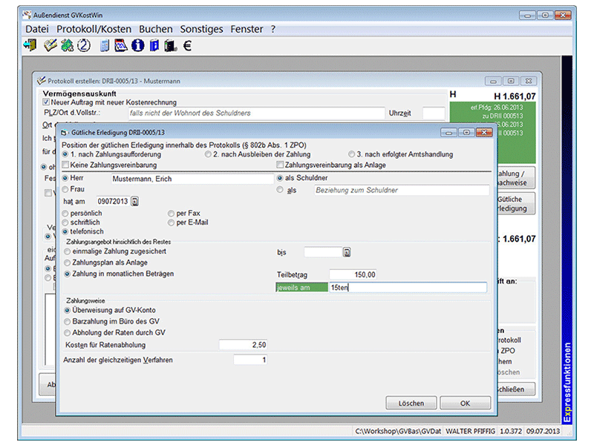Open the Sonstiges menu
This screenshot has height=445, width=594.
point(201,29)
